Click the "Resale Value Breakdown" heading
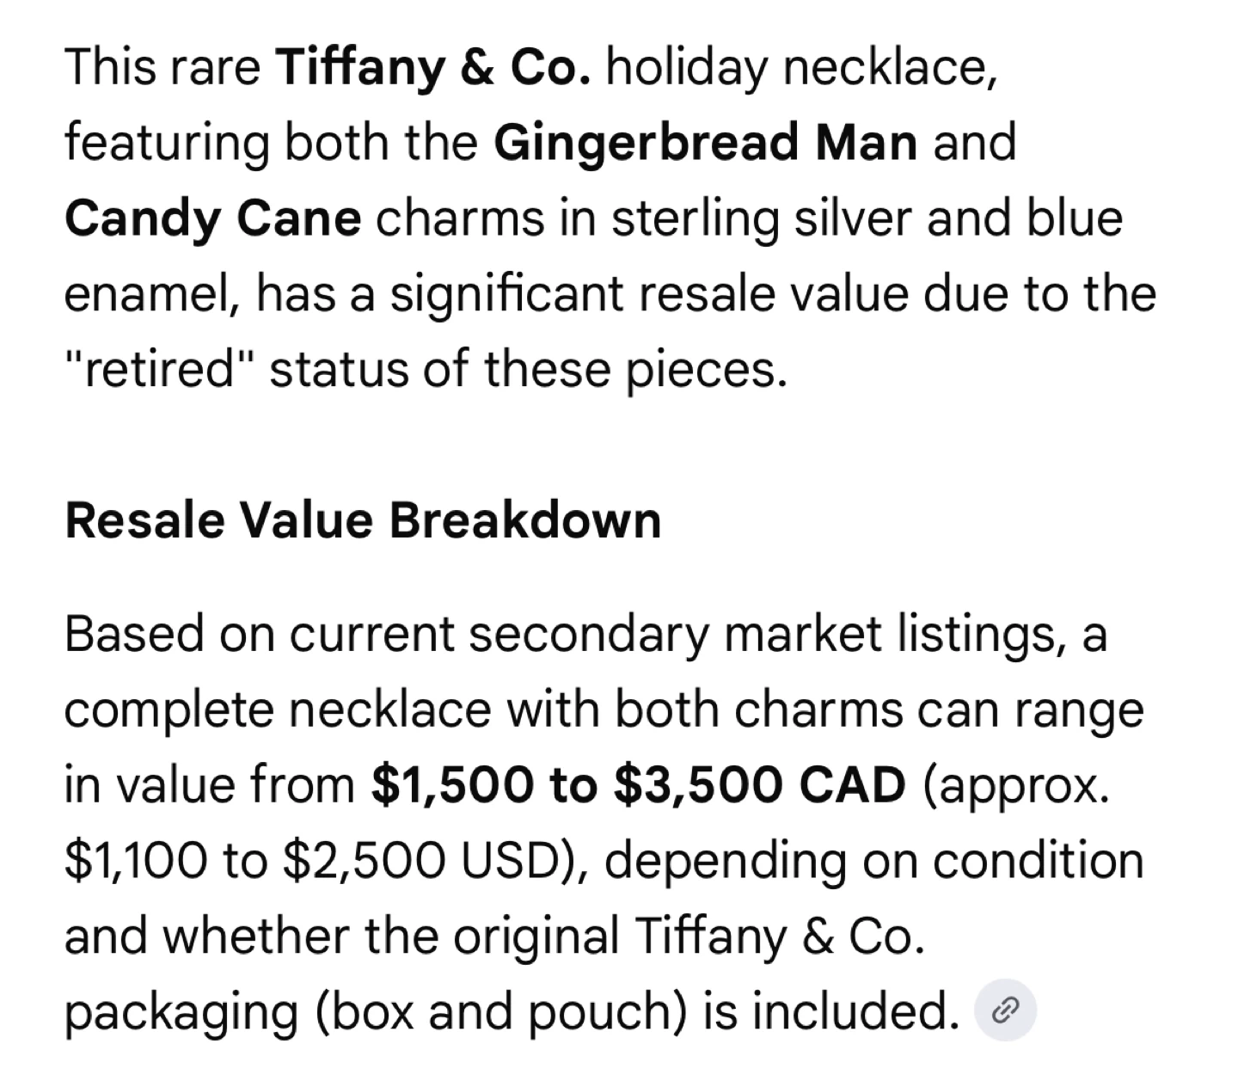Screen dimensions: 1238x1075 (x=363, y=521)
